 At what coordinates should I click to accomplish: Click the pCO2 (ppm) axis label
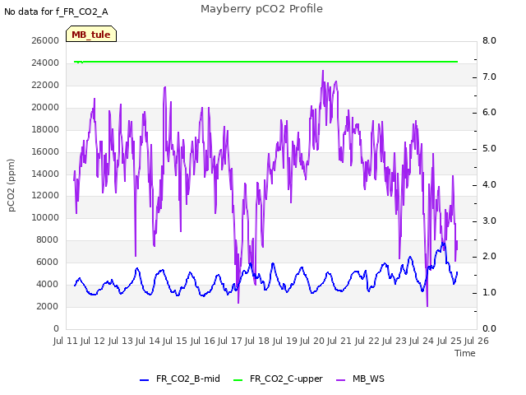[x=12, y=185]
